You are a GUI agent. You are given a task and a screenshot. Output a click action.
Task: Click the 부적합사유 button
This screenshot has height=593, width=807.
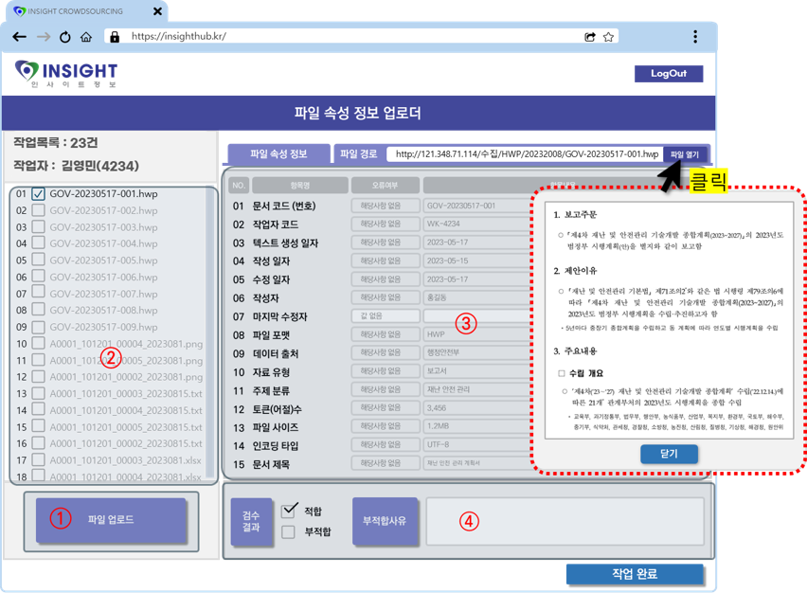[385, 521]
